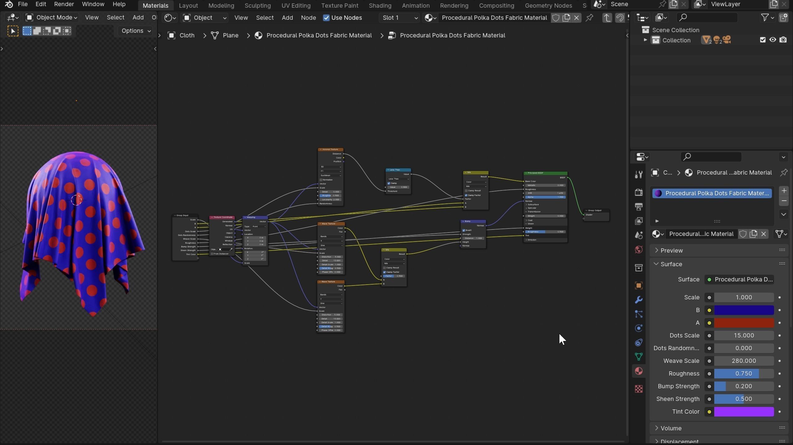Image resolution: width=793 pixels, height=445 pixels.
Task: Open the World properties globe tab
Action: click(638, 250)
